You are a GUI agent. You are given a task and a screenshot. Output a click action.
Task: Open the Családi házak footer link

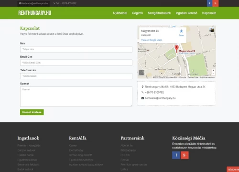(26, 155)
